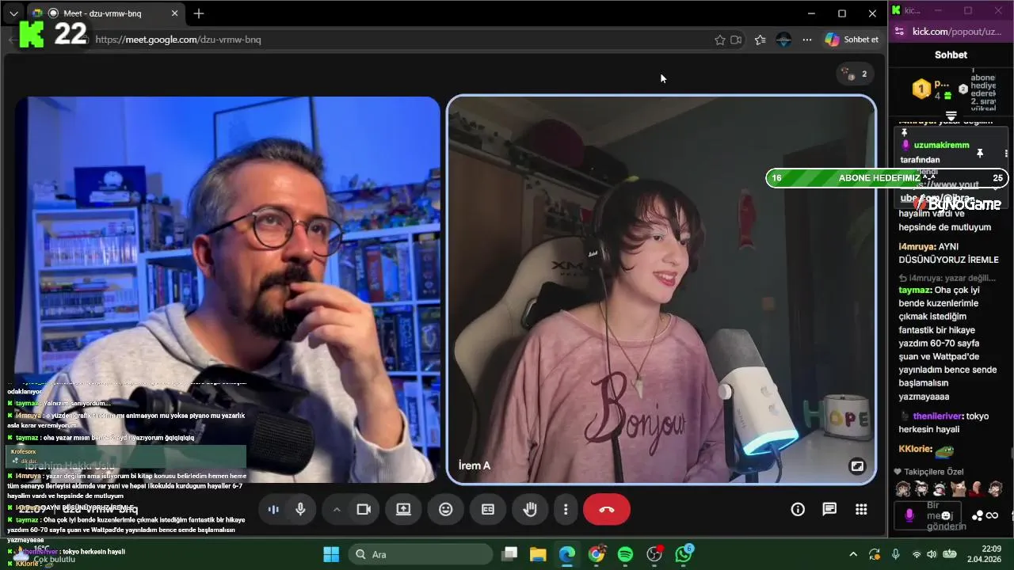Click the Ara taskbar search box
The image size is (1014, 570).
[x=419, y=554]
